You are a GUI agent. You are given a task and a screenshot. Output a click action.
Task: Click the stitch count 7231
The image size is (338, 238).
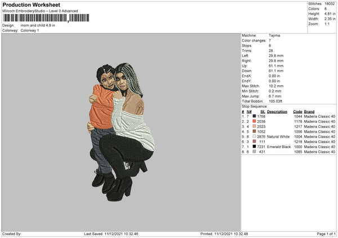point(261,147)
